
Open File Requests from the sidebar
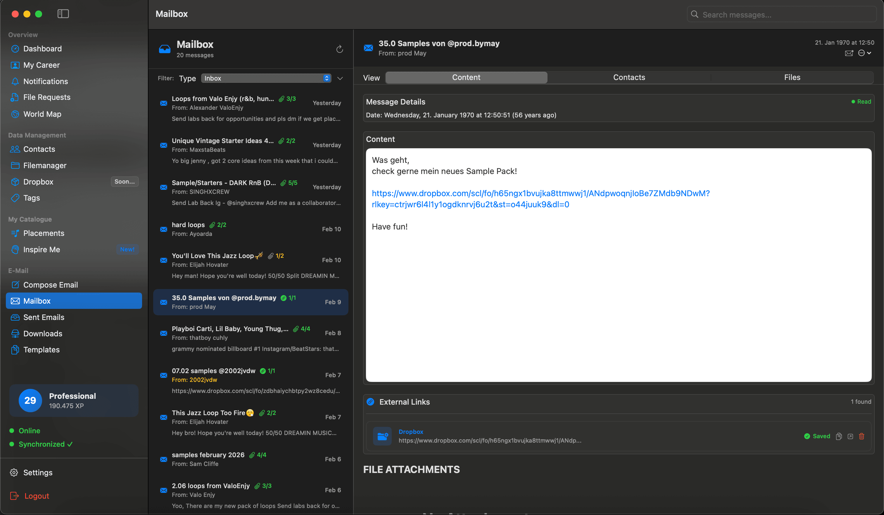(47, 97)
